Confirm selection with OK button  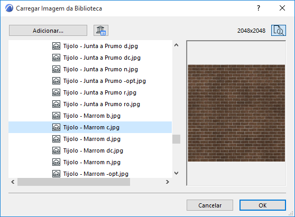coord(263,205)
